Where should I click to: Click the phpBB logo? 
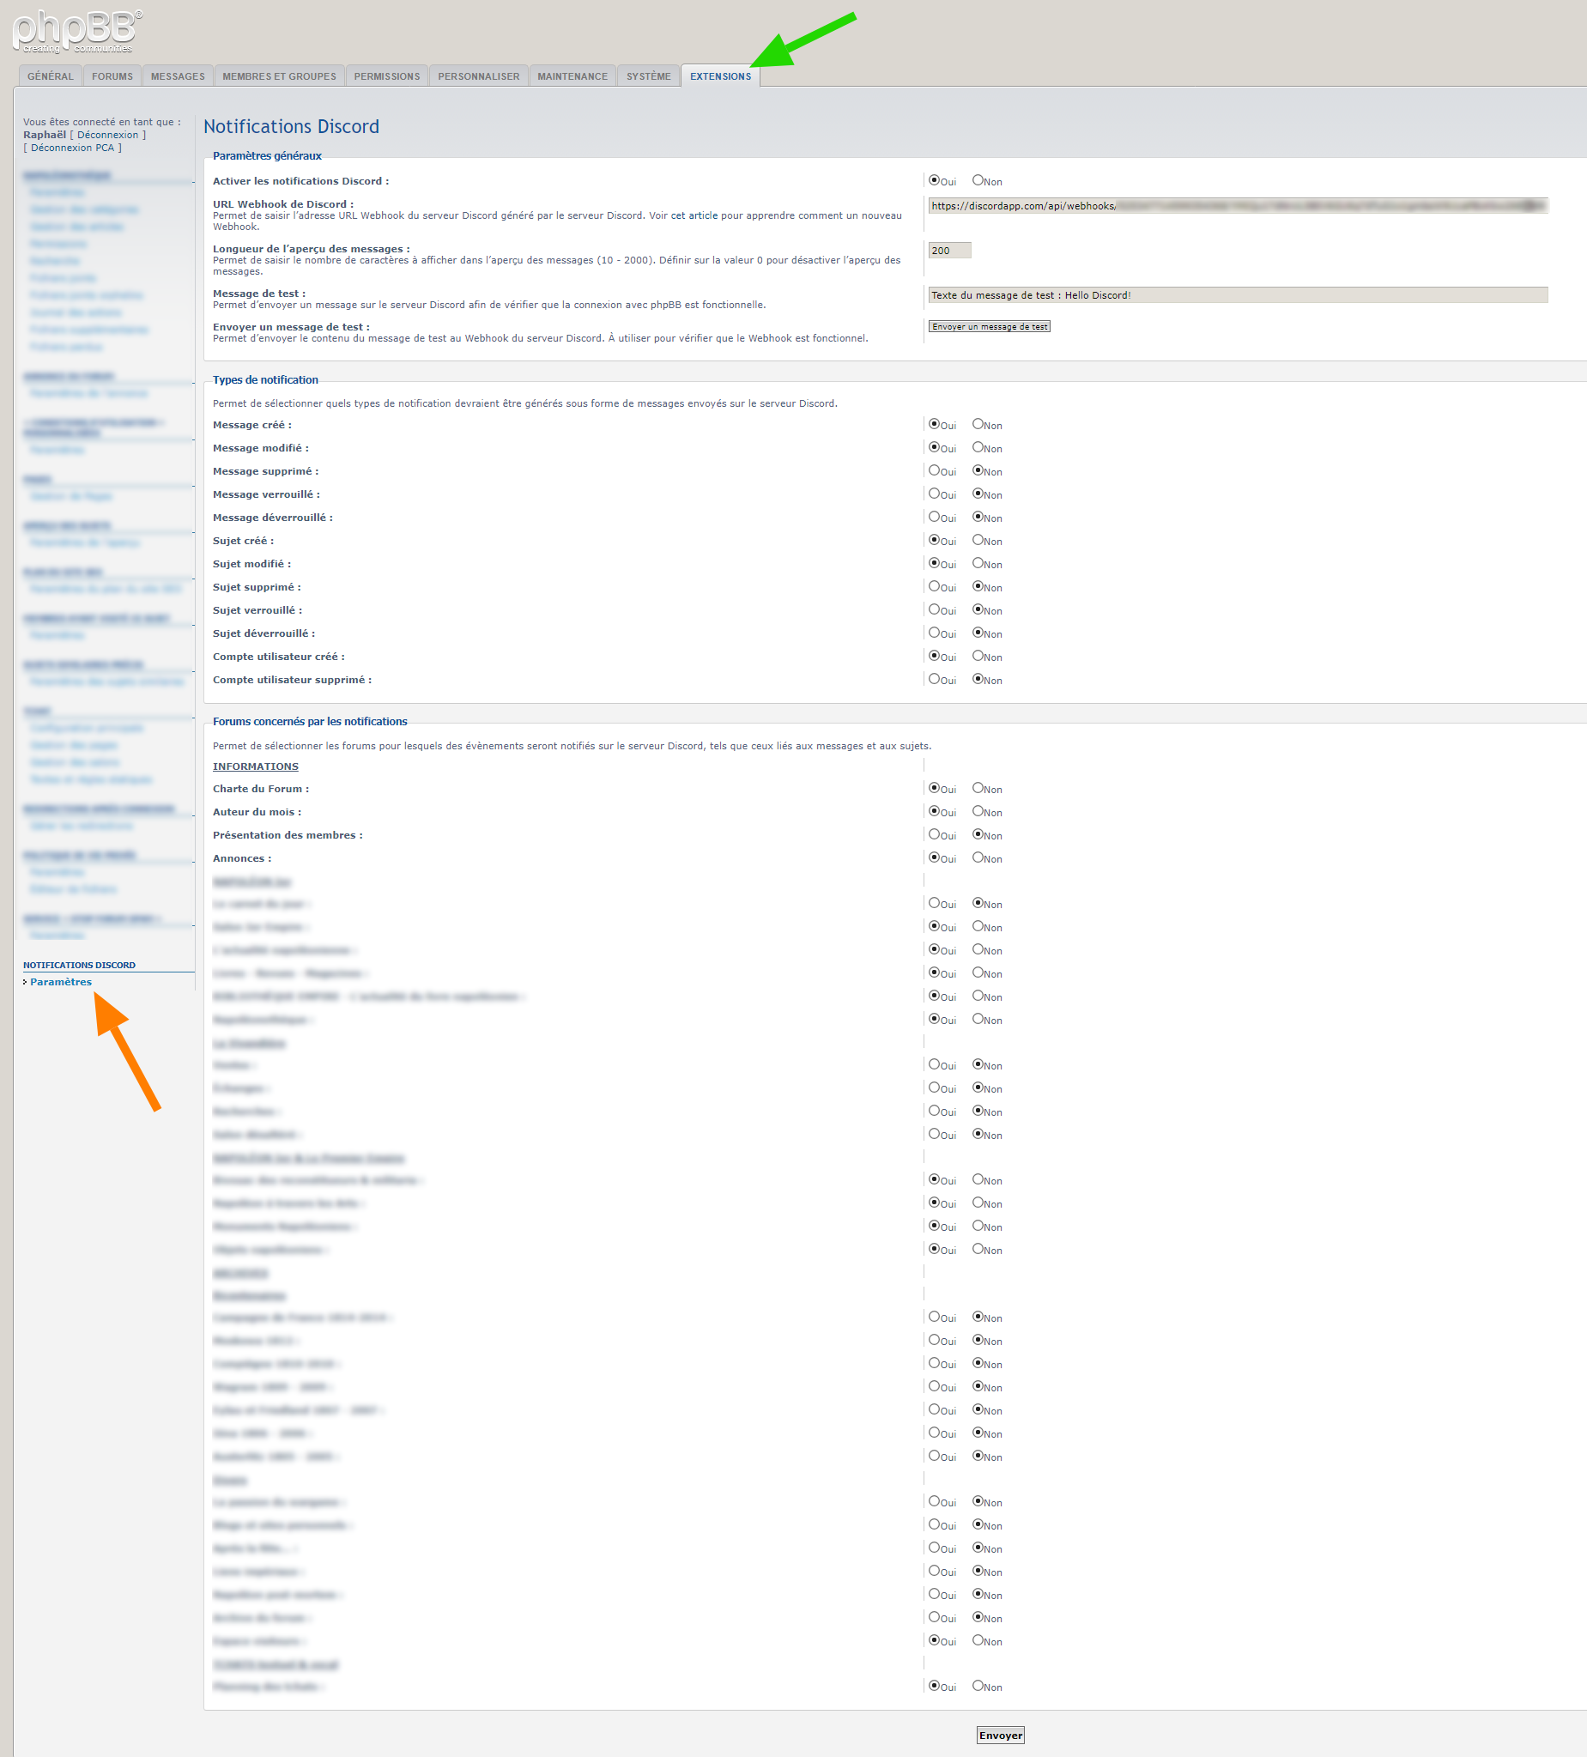pyautogui.click(x=76, y=32)
